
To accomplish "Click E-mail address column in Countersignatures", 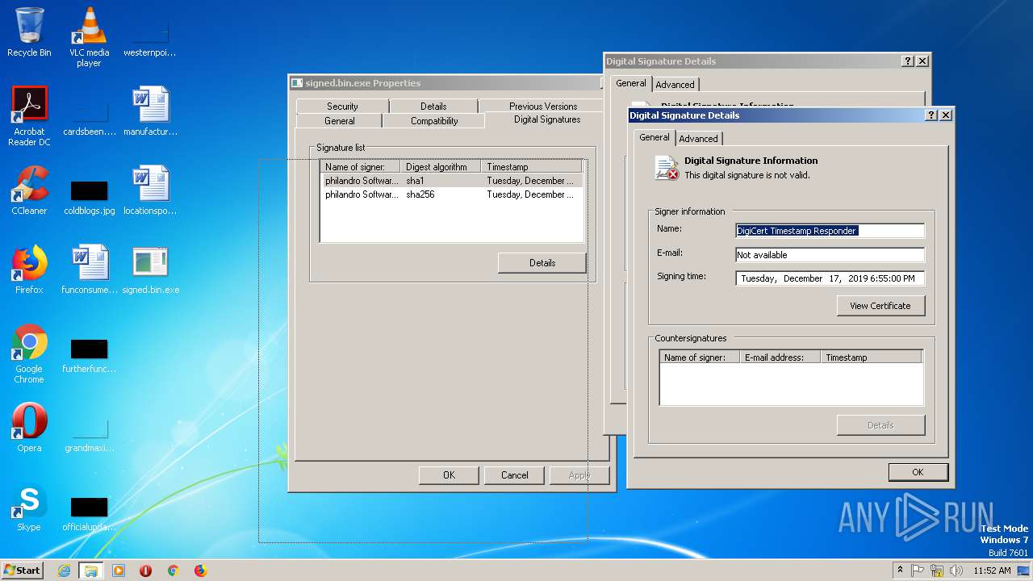I will click(780, 357).
